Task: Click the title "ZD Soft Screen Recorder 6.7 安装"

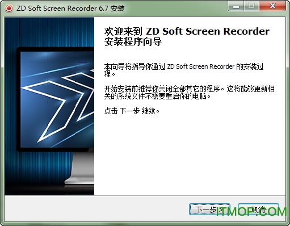Action: pyautogui.click(x=70, y=9)
